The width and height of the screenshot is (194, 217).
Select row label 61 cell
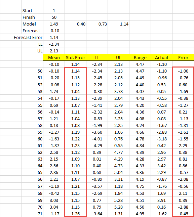pos(32,145)
